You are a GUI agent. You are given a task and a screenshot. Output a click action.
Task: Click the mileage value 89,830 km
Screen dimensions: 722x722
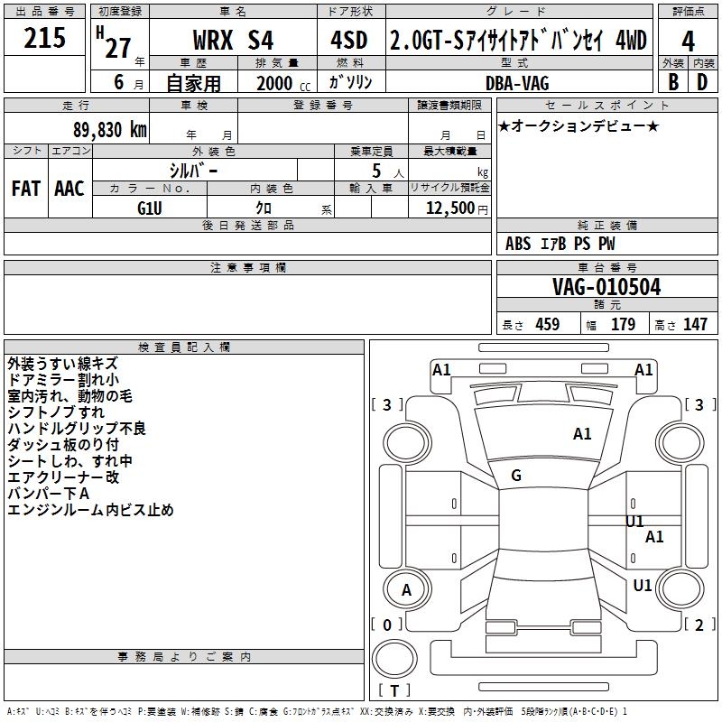[109, 130]
